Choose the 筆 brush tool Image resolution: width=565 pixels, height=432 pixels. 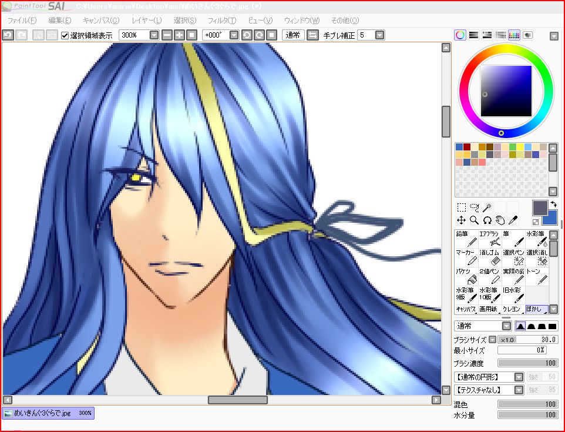[x=513, y=239]
